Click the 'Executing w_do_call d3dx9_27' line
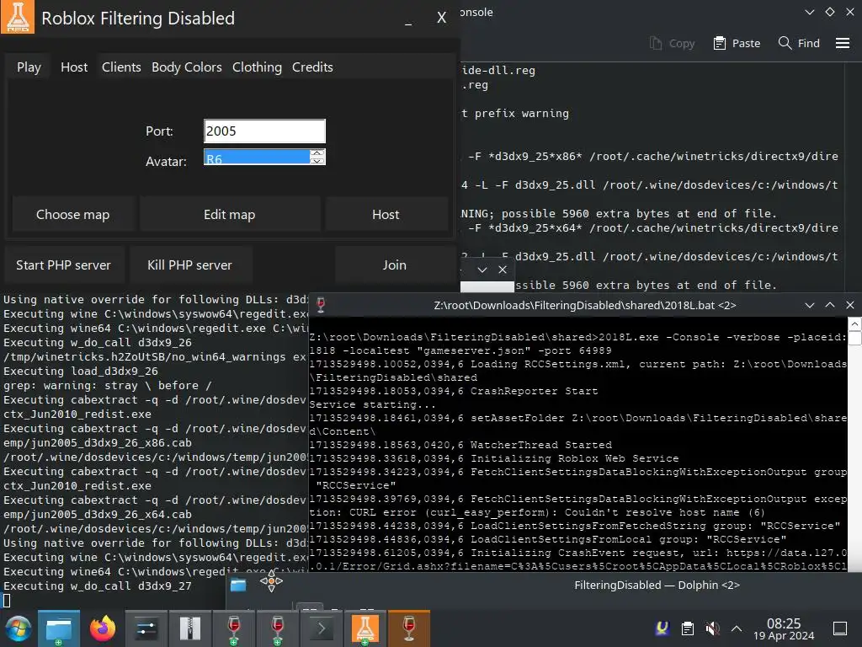Image resolution: width=862 pixels, height=647 pixels. pos(98,586)
